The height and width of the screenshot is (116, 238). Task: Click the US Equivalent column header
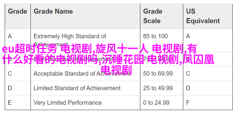pyautogui.click(x=208, y=16)
